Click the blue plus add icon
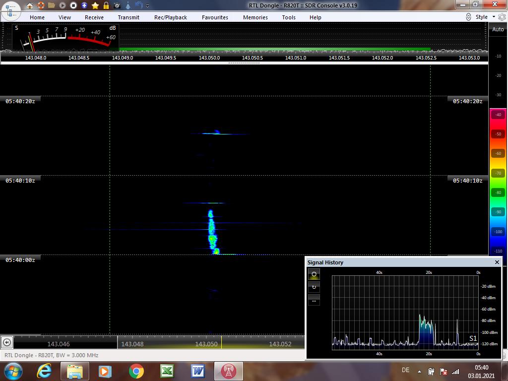Image resolution: width=508 pixels, height=381 pixels. click(84, 5)
